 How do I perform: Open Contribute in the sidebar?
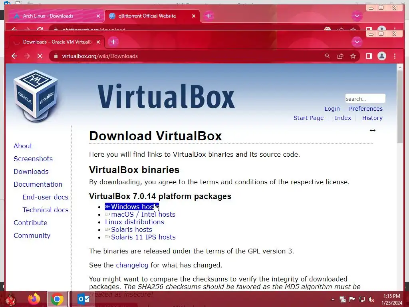point(30,223)
